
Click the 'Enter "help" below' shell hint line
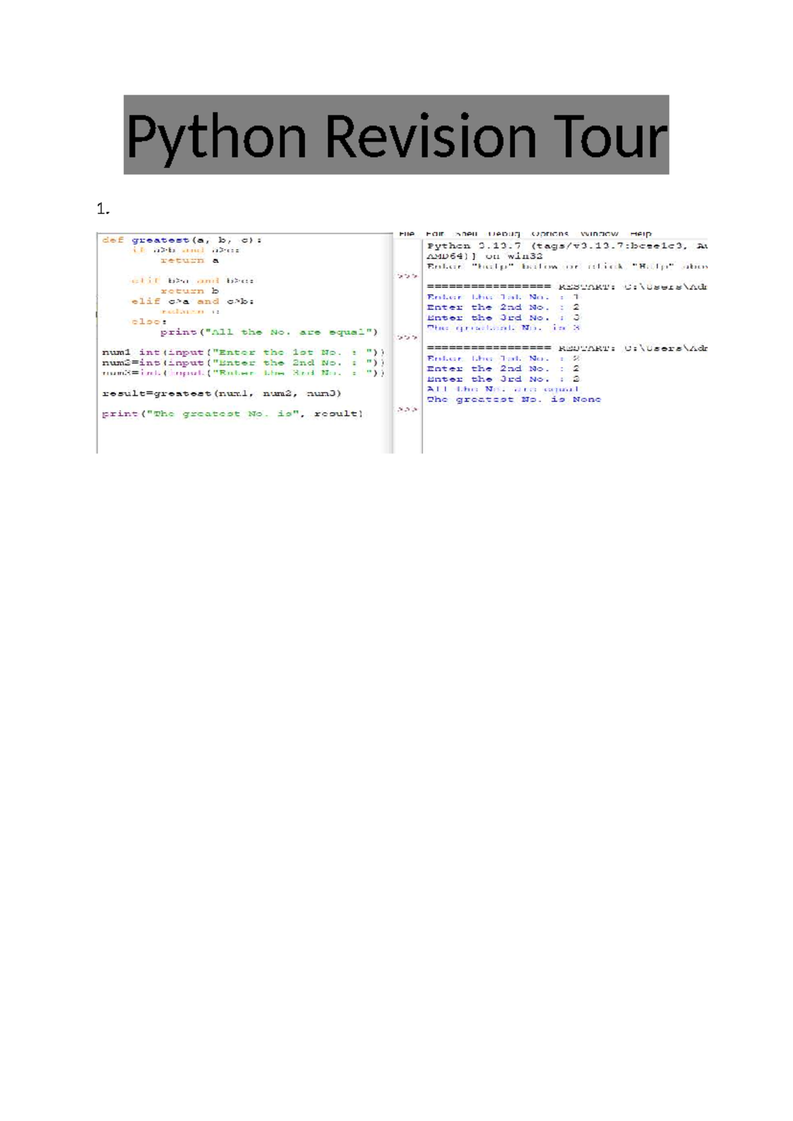(567, 266)
